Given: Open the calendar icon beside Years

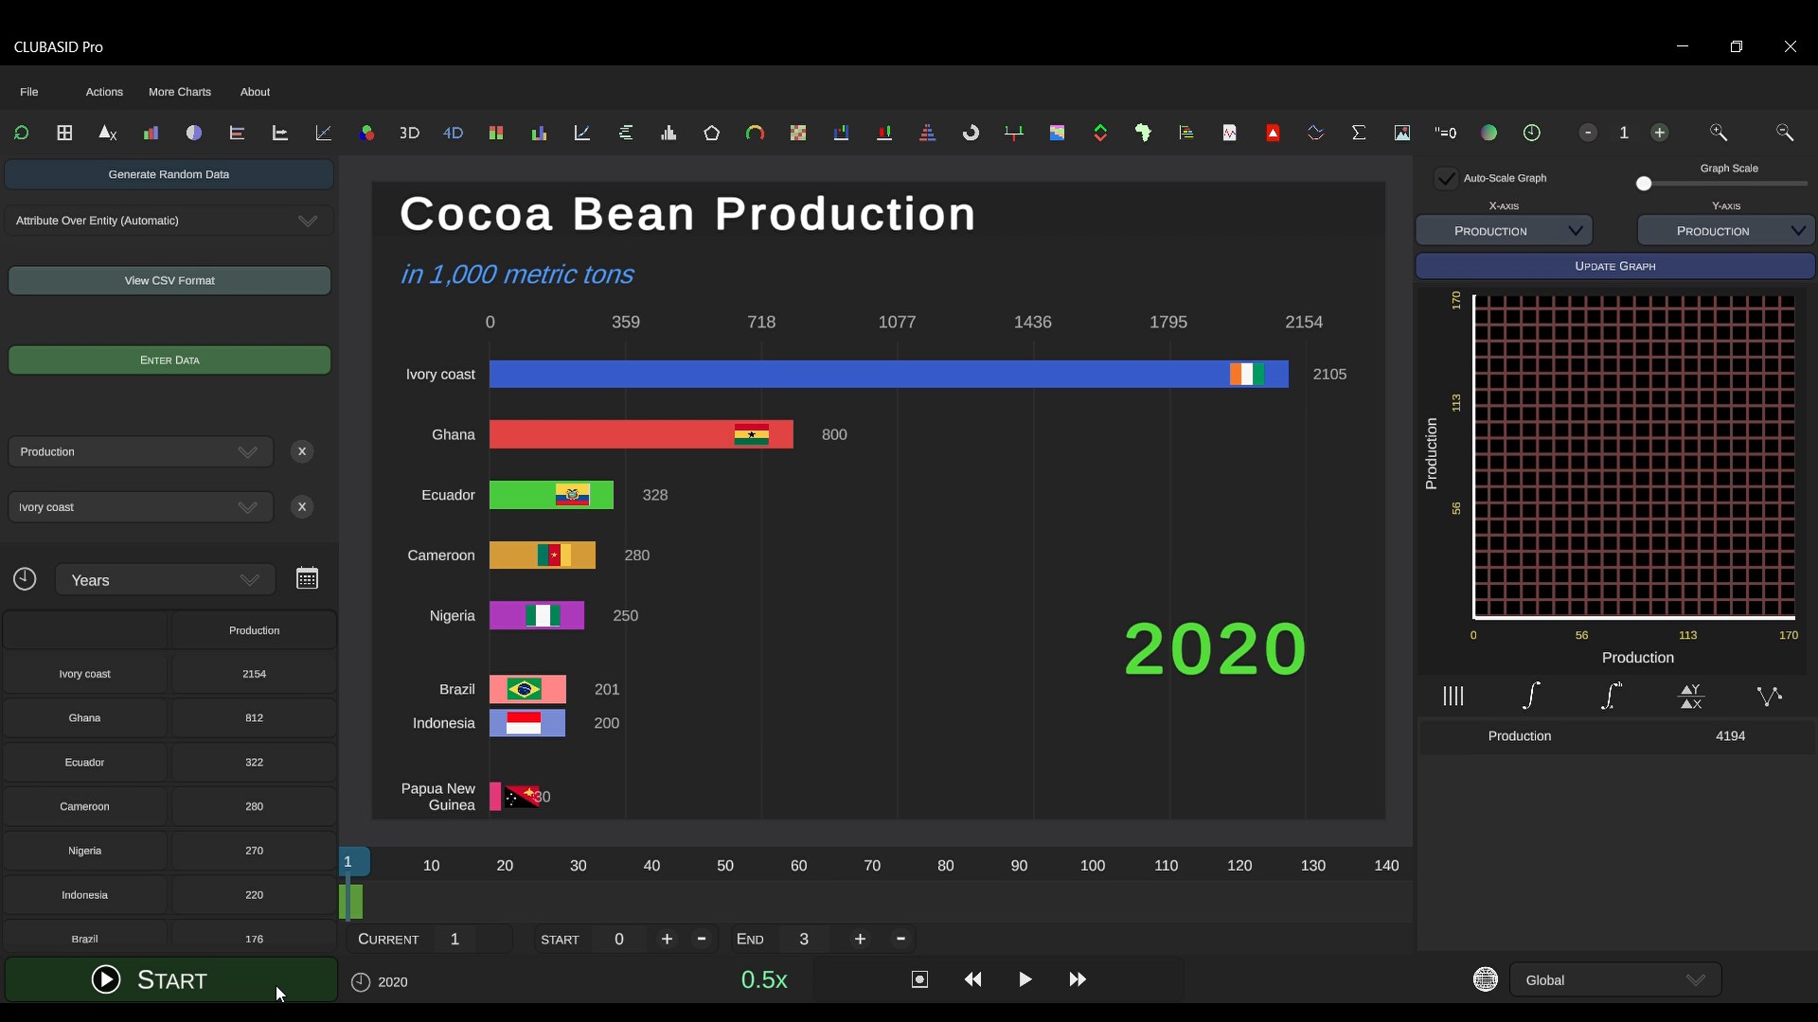Looking at the screenshot, I should coord(307,579).
